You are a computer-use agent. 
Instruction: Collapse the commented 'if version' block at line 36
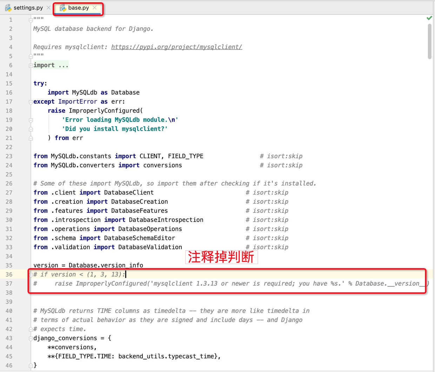pyautogui.click(x=31, y=275)
